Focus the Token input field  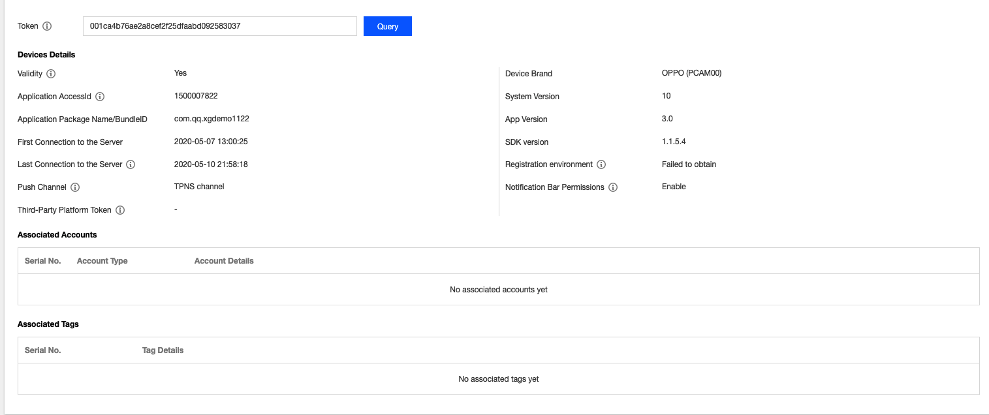tap(219, 26)
